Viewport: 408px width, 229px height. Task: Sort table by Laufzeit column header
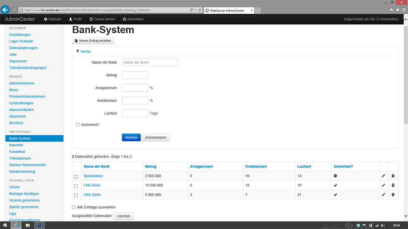pyautogui.click(x=304, y=167)
